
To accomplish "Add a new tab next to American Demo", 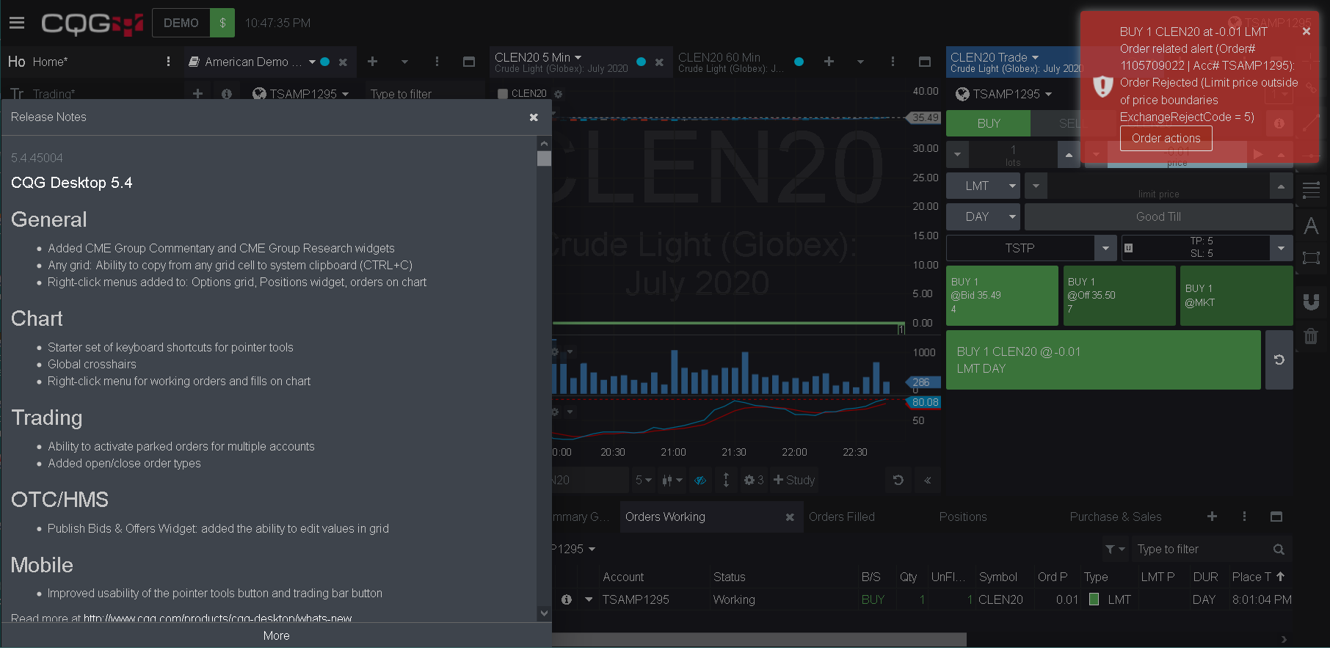I will [x=372, y=62].
